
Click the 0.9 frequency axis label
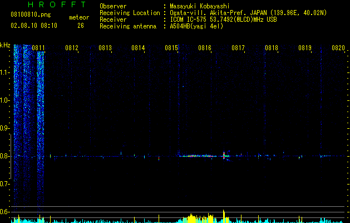coord(4,128)
